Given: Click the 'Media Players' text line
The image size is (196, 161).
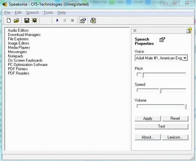Looking at the screenshot, I should tap(19, 47).
